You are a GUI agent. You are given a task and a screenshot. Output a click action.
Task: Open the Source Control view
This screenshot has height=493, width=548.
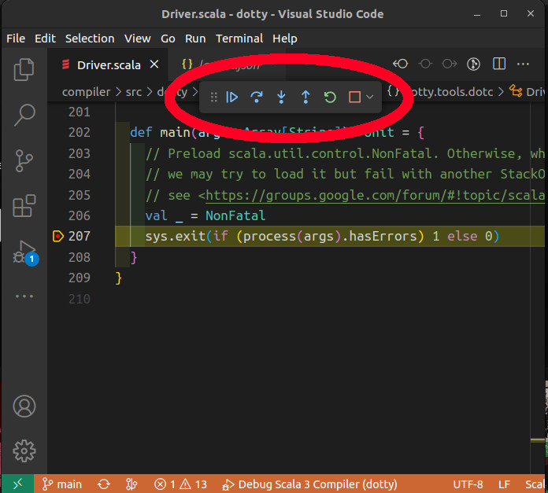point(24,161)
